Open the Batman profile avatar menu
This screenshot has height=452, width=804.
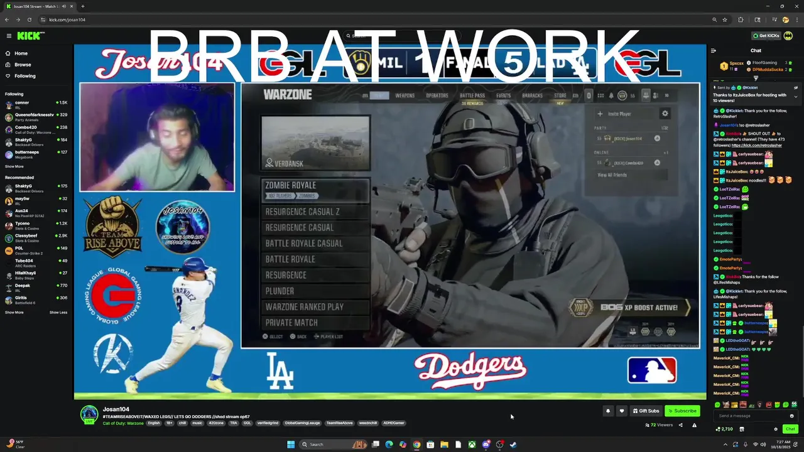788,36
